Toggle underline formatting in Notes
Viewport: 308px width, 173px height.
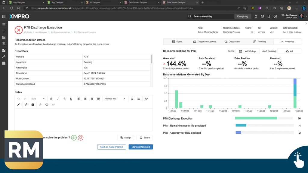71,99
